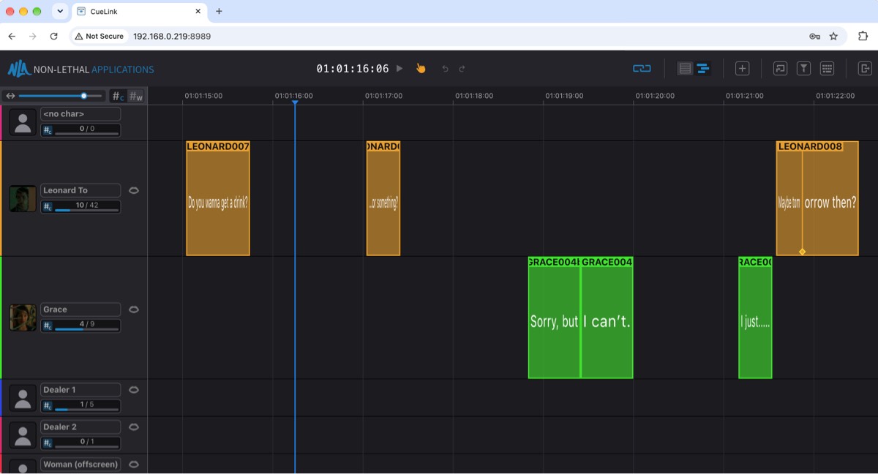Screen dimensions: 878x474
Task: Click Leonard To's portrait thumbnail
Action: click(x=23, y=198)
